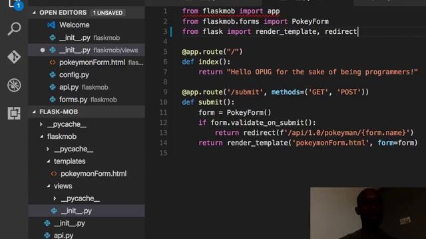426x239 pixels.
Task: Click HTML icon of open pokeymonForm.html editor
Action: 53,62
